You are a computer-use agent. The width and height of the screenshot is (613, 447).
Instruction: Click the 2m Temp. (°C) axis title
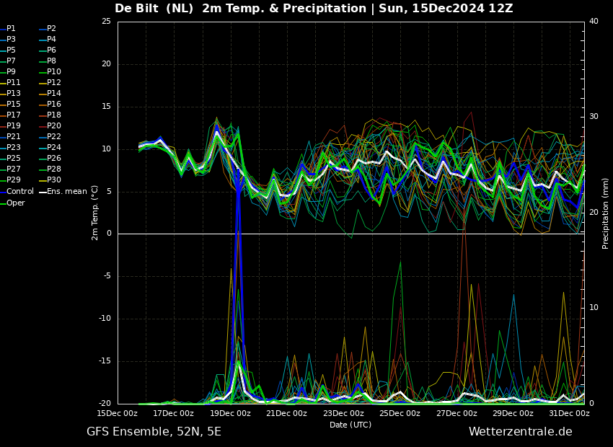pyautogui.click(x=95, y=213)
